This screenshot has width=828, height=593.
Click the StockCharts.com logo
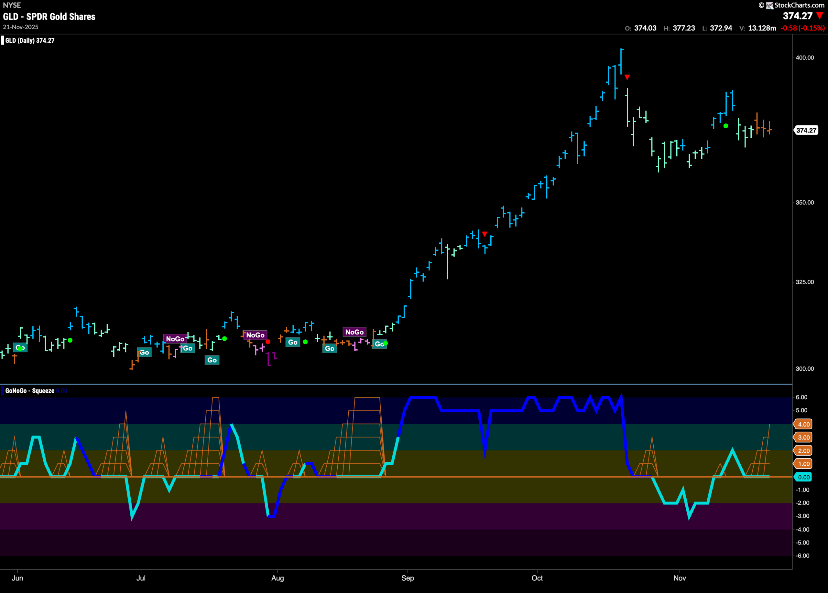(791, 5)
